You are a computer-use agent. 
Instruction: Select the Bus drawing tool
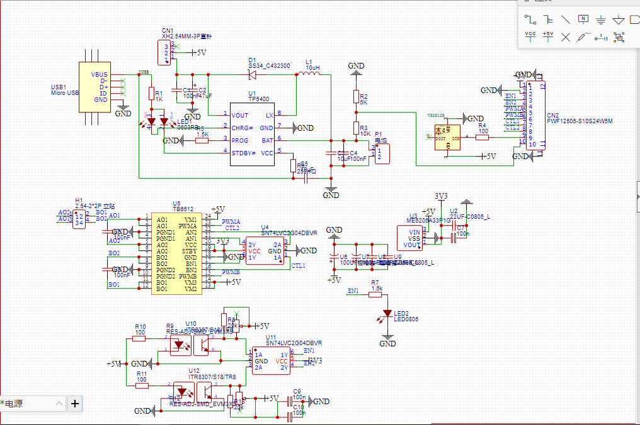point(548,19)
